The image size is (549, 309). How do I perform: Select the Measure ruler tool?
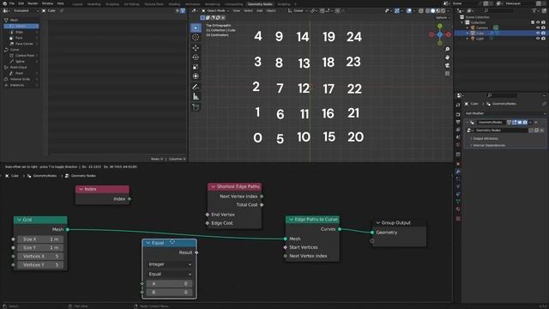(196, 96)
